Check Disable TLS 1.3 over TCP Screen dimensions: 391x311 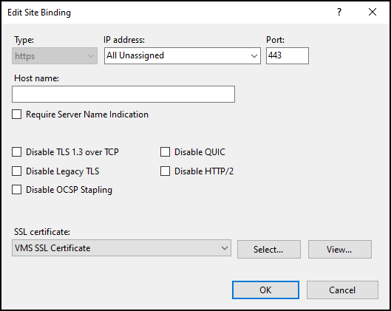point(17,151)
